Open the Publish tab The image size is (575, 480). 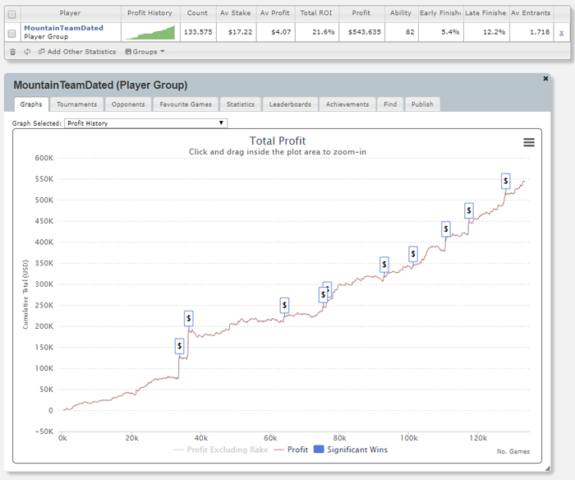[x=422, y=104]
